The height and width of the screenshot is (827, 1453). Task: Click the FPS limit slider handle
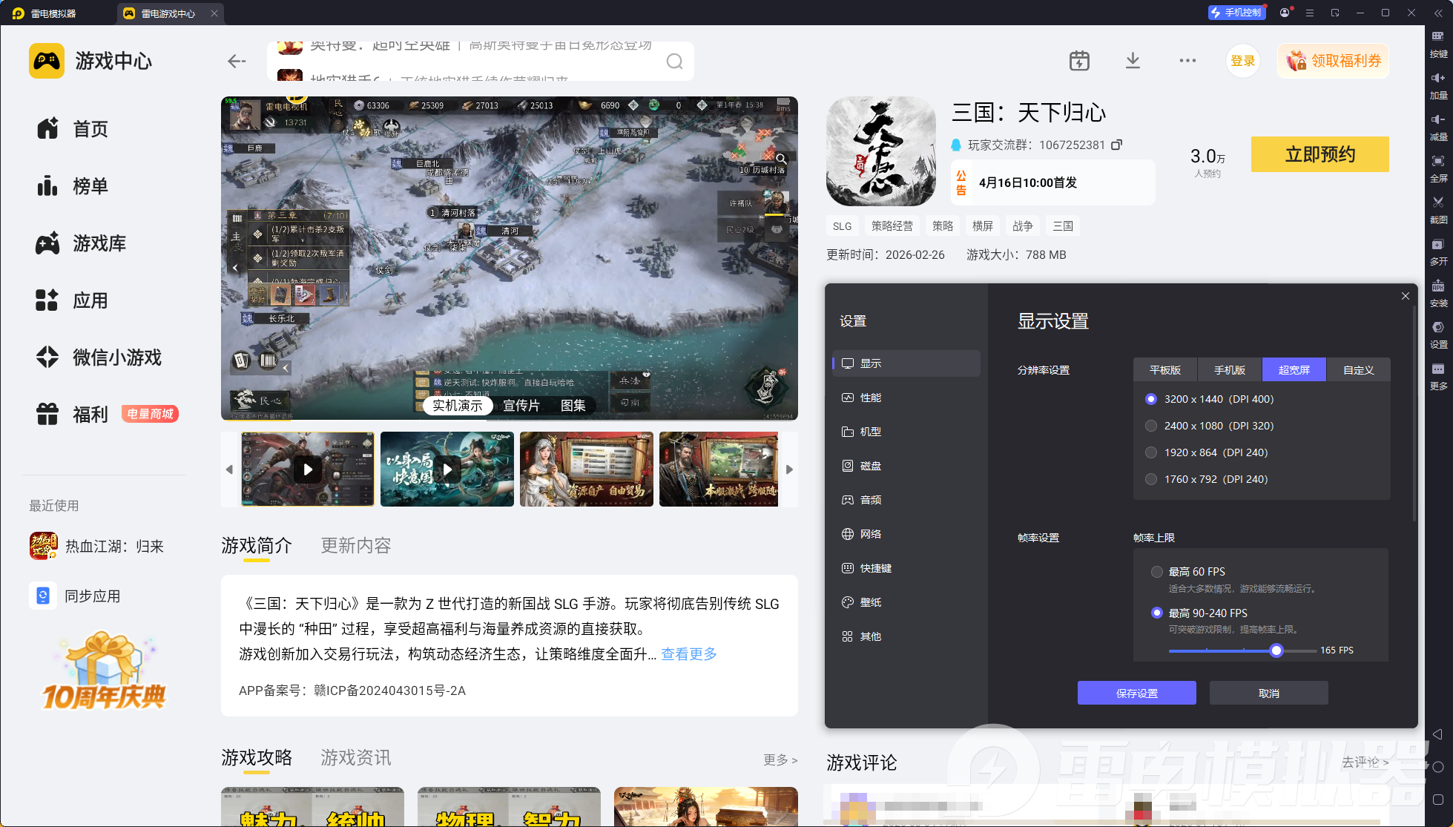(x=1276, y=650)
